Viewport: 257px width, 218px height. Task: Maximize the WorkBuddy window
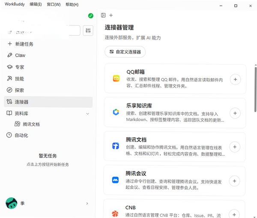click(236, 6)
